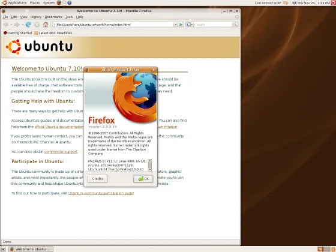Click the Back arrow navigation icon
This screenshot has height=252, width=336.
[6, 25]
